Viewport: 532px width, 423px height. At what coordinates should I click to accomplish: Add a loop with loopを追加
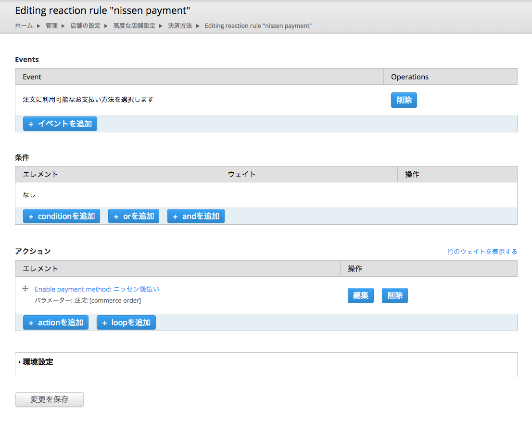click(x=126, y=322)
